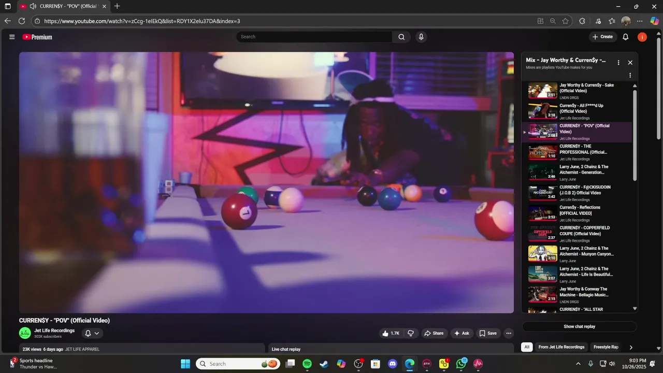Go to YouTube Premium home logo
The width and height of the screenshot is (663, 373).
coord(37,37)
